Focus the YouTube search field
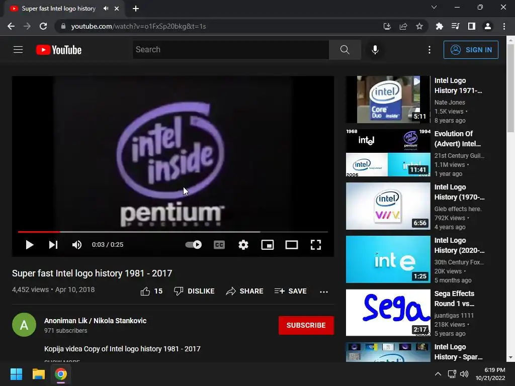The height and width of the screenshot is (386, 515). pos(230,50)
